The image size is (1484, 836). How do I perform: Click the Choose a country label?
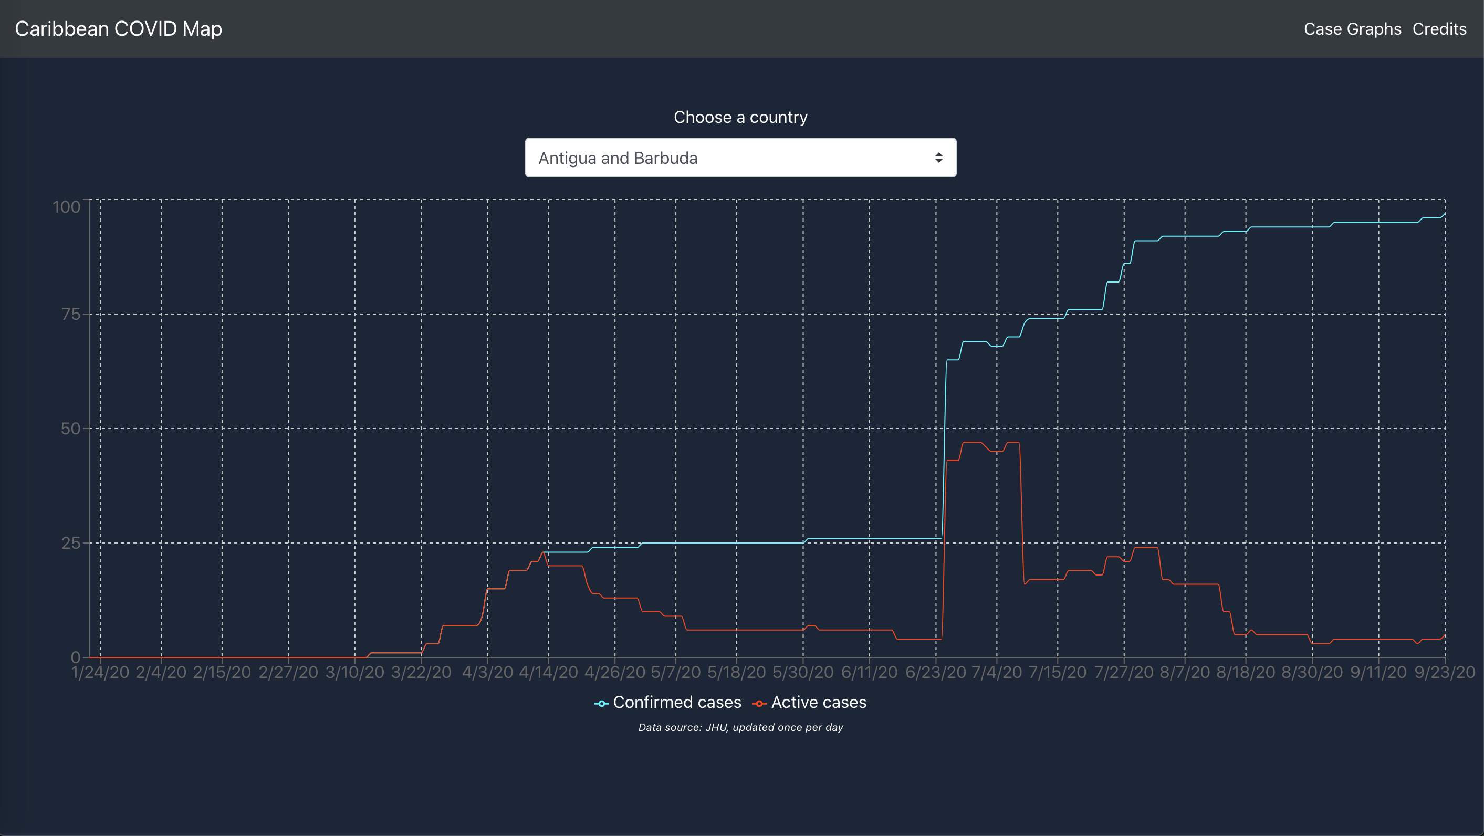pyautogui.click(x=740, y=117)
